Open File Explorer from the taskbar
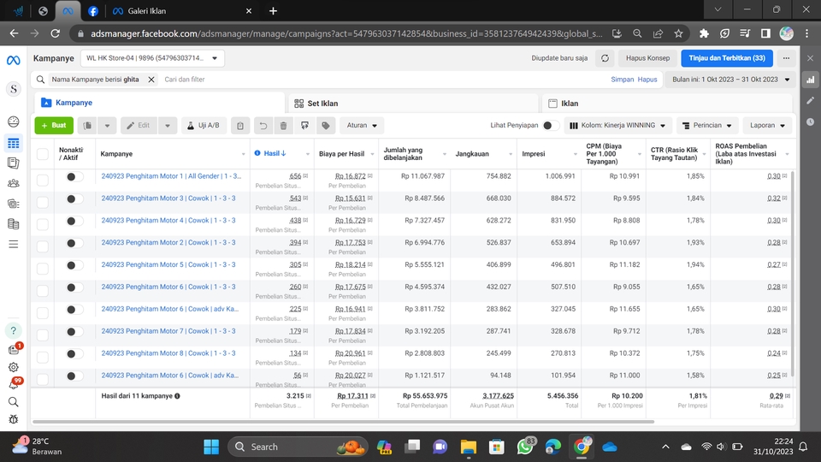 (468, 447)
